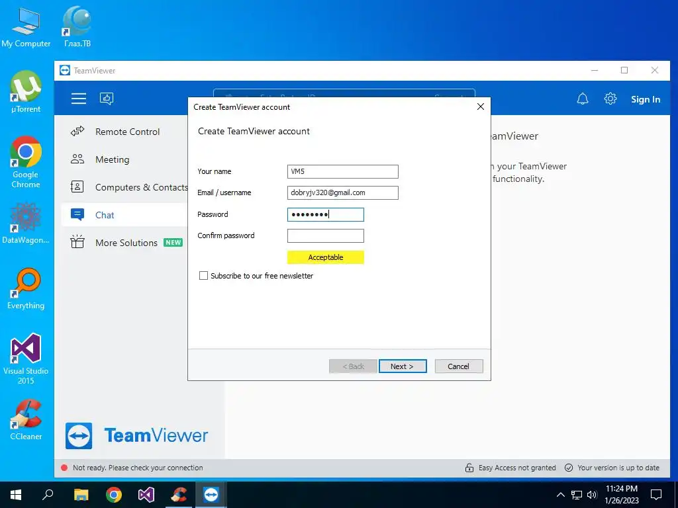The width and height of the screenshot is (678, 508).
Task: Click the volume speaker tray icon
Action: 592,495
